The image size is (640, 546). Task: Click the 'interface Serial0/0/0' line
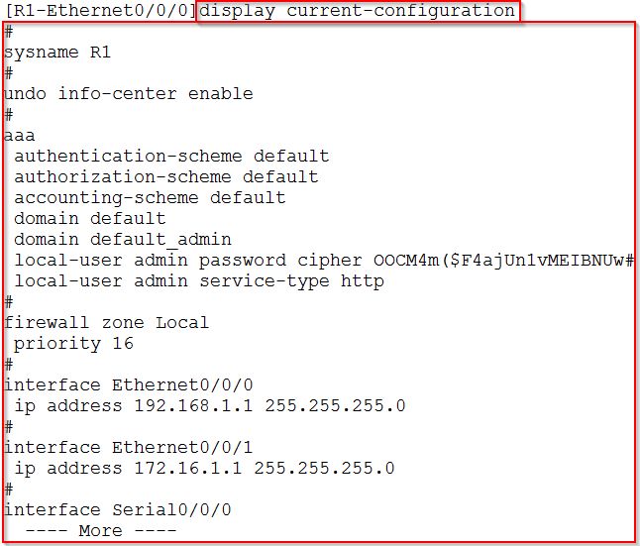(x=118, y=510)
